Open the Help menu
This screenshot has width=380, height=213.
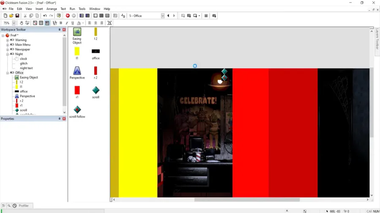tap(107, 9)
